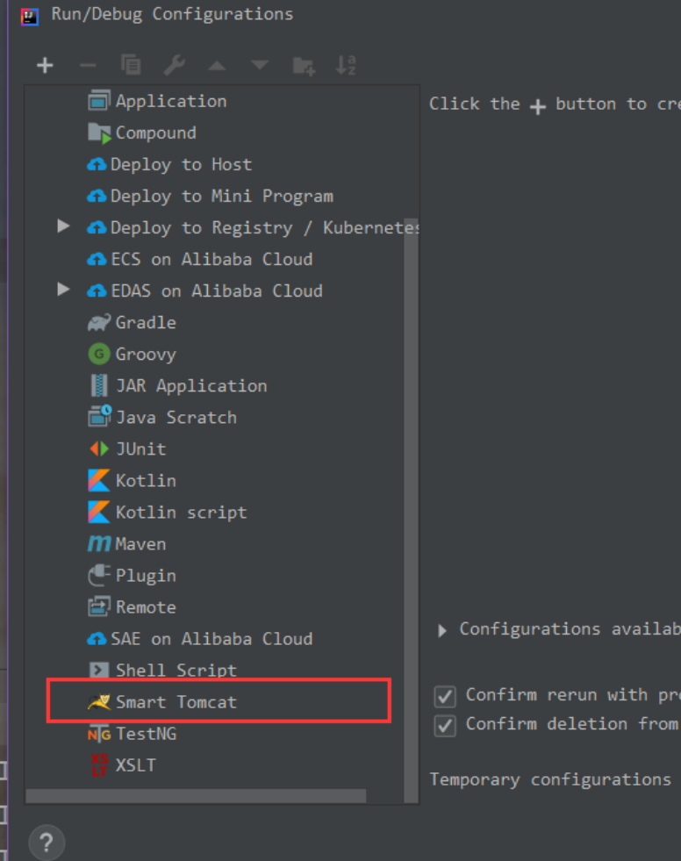Viewport: 681px width, 861px height.
Task: Select ECS on Alibaba Cloud entry
Action: click(x=211, y=259)
